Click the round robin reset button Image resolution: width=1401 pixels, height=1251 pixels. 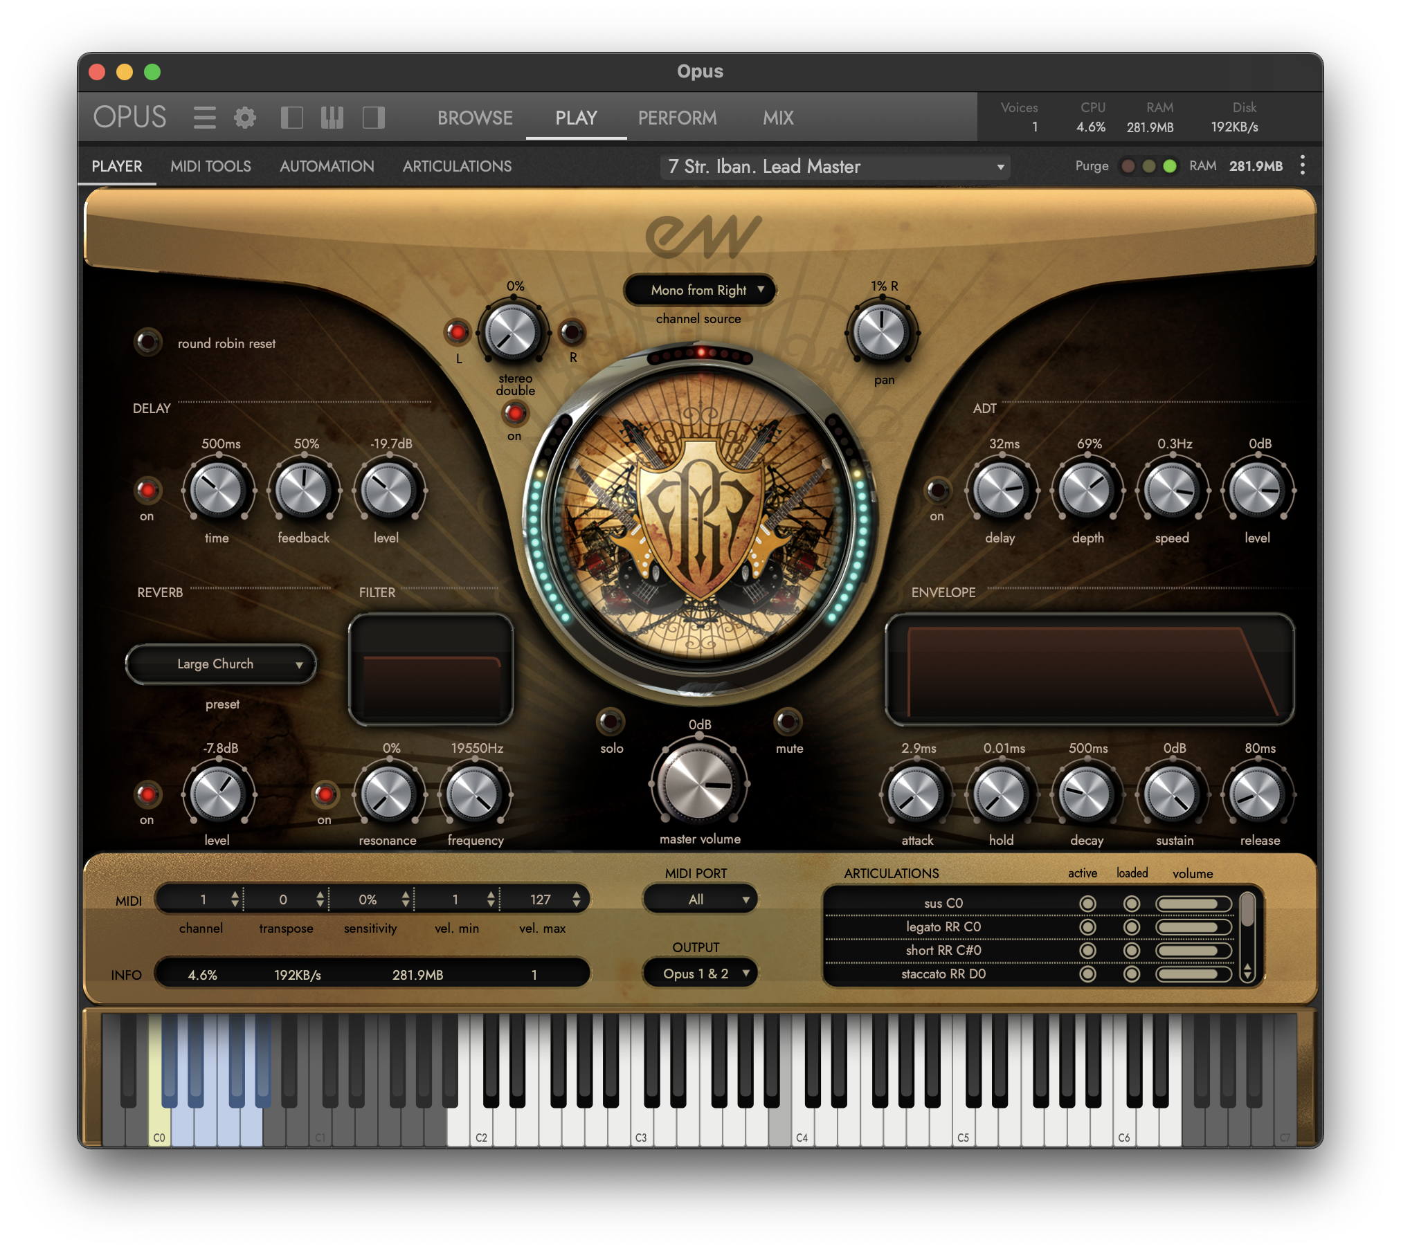click(147, 342)
